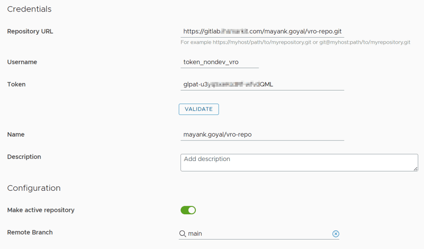Image resolution: width=424 pixels, height=249 pixels.
Task: Click the Credentials section heading
Action: pyautogui.click(x=29, y=9)
